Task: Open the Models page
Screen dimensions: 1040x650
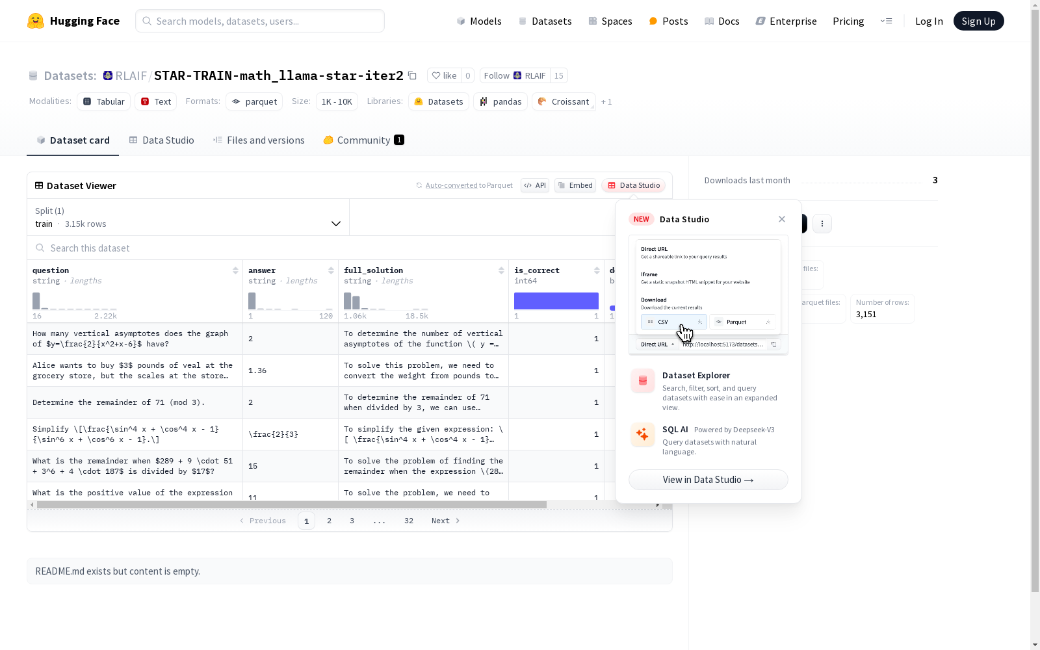Action: pyautogui.click(x=479, y=21)
